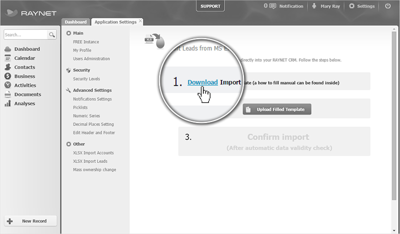
Task: Click the scrollbar up arrow
Action: tap(394, 29)
